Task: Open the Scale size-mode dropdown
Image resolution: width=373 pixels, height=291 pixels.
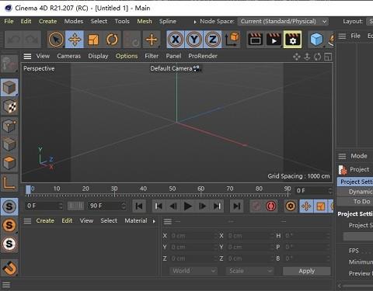Action: (249, 271)
